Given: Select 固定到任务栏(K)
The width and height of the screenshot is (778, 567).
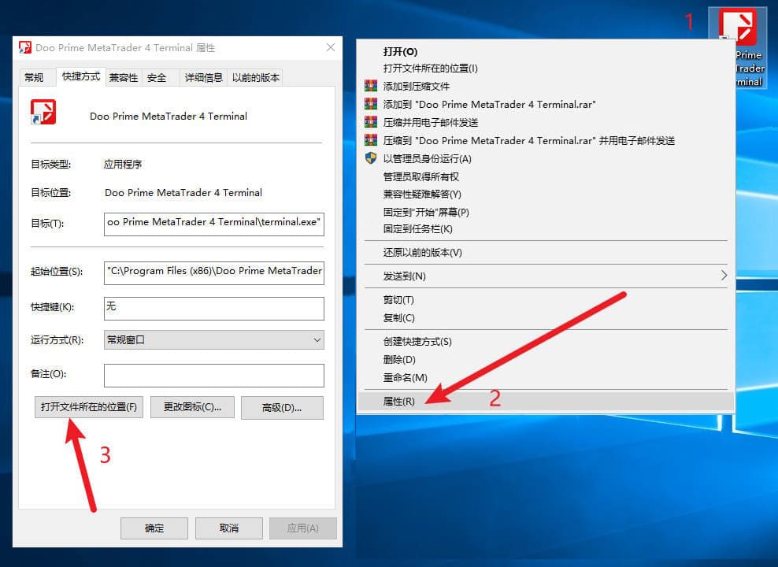Looking at the screenshot, I should point(546,229).
